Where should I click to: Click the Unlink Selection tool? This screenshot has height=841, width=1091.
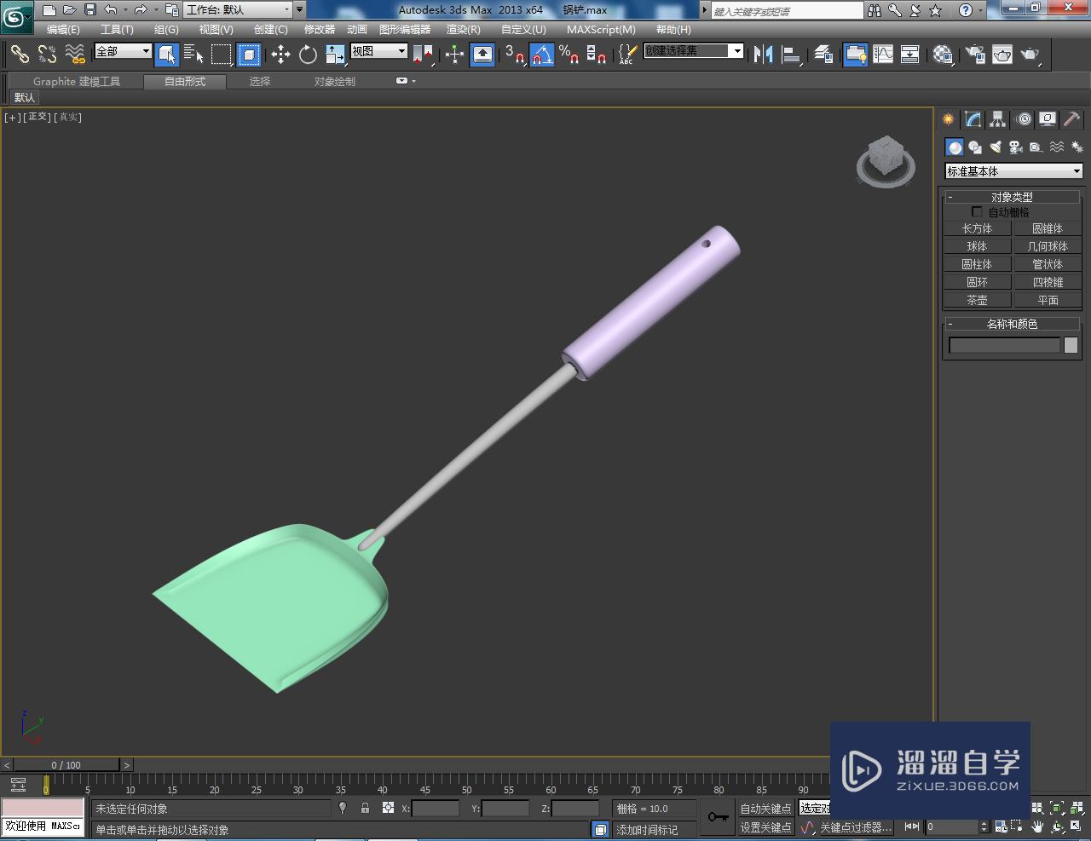47,55
